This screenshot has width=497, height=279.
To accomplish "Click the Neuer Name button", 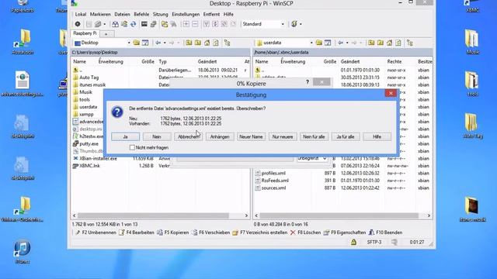I will 251,136.
